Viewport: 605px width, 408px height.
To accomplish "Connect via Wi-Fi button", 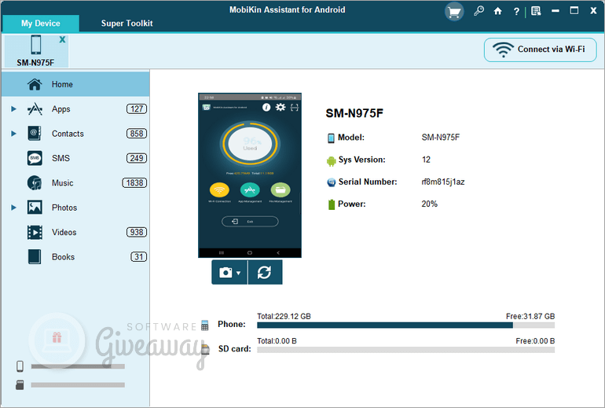I will click(x=541, y=50).
